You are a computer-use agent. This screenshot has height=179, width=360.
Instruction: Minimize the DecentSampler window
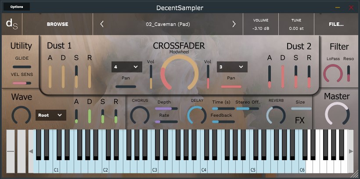tap(338, 7)
